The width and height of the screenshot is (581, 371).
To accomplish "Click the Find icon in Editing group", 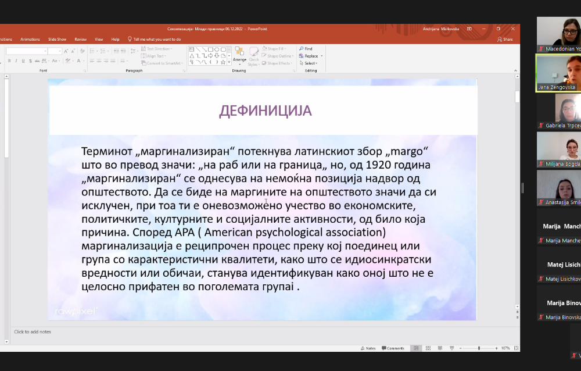I will (306, 49).
